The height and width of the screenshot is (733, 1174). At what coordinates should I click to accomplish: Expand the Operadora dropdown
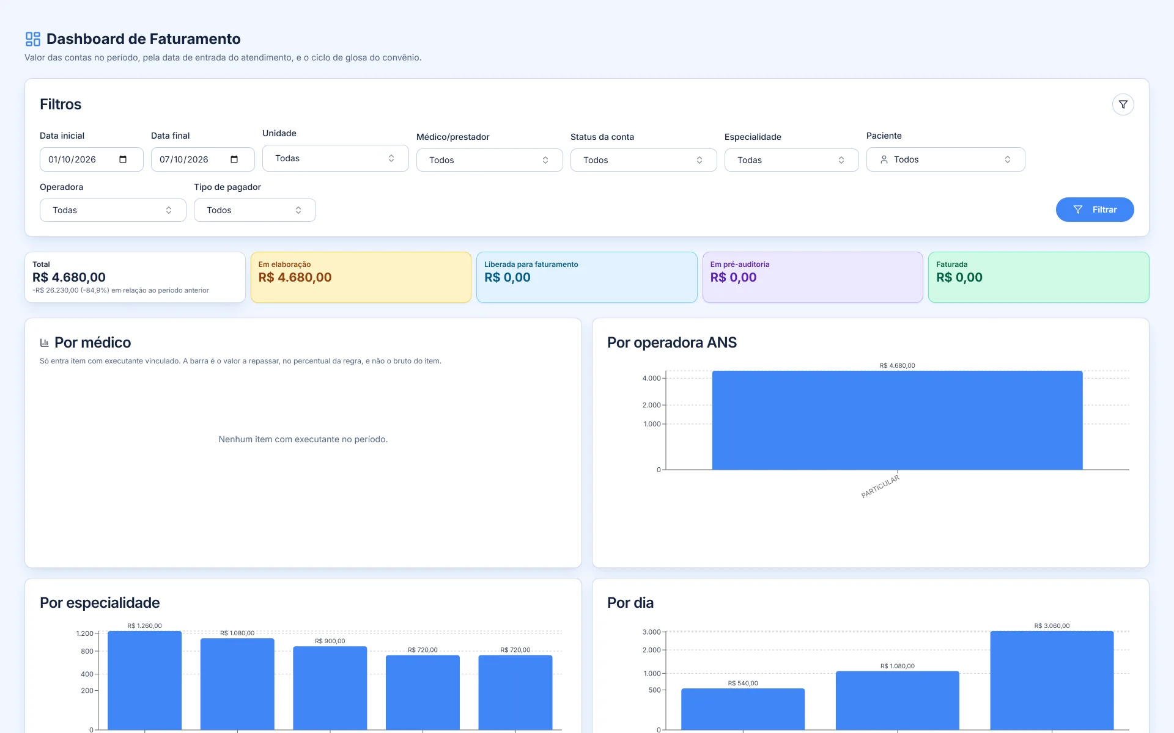(x=113, y=210)
